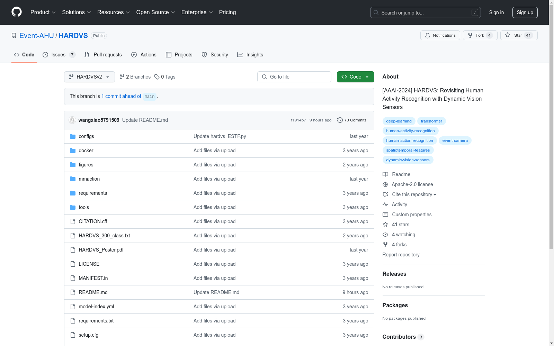Click the mmaction folder icon
This screenshot has height=346, width=554.
73,179
